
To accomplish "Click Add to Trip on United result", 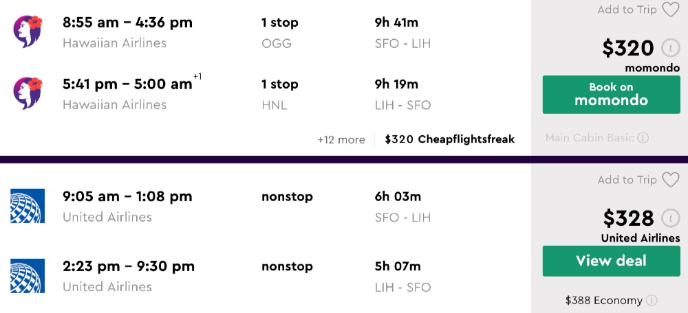I will click(627, 180).
